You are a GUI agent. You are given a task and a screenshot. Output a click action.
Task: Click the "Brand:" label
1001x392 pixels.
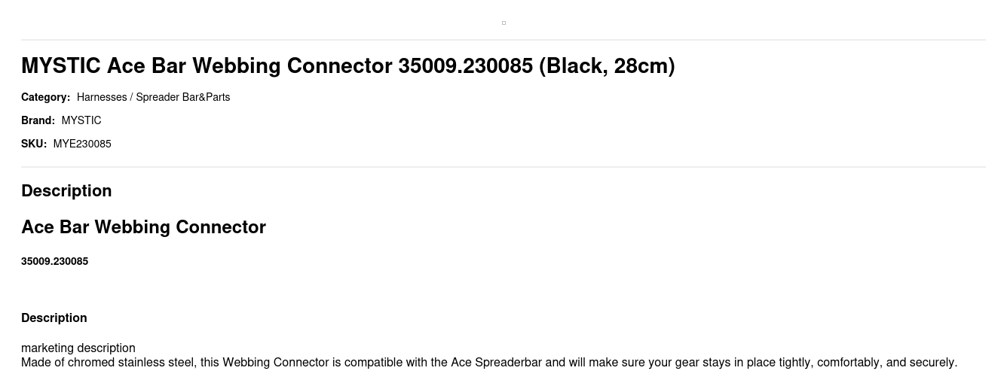[x=38, y=120]
